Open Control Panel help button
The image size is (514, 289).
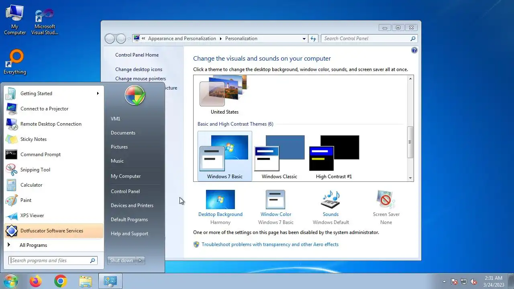[414, 51]
